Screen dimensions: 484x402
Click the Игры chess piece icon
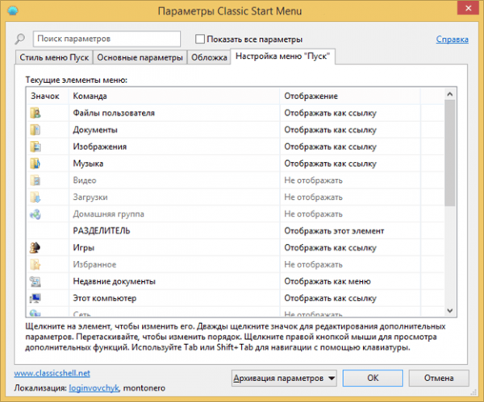[x=35, y=247]
